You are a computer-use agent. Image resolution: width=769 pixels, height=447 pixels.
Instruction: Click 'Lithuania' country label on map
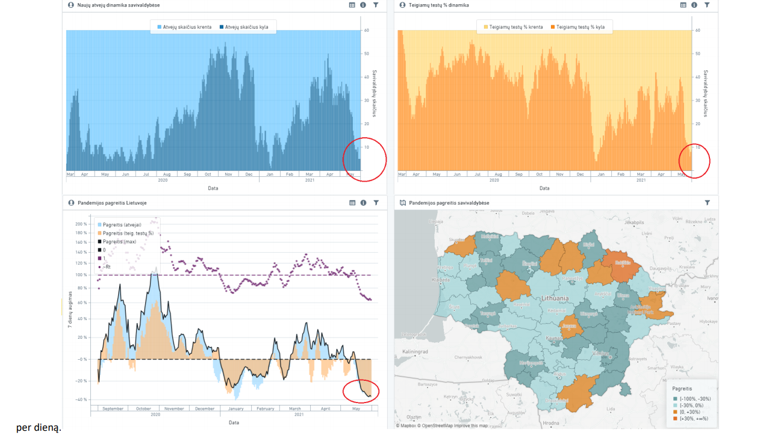[555, 298]
